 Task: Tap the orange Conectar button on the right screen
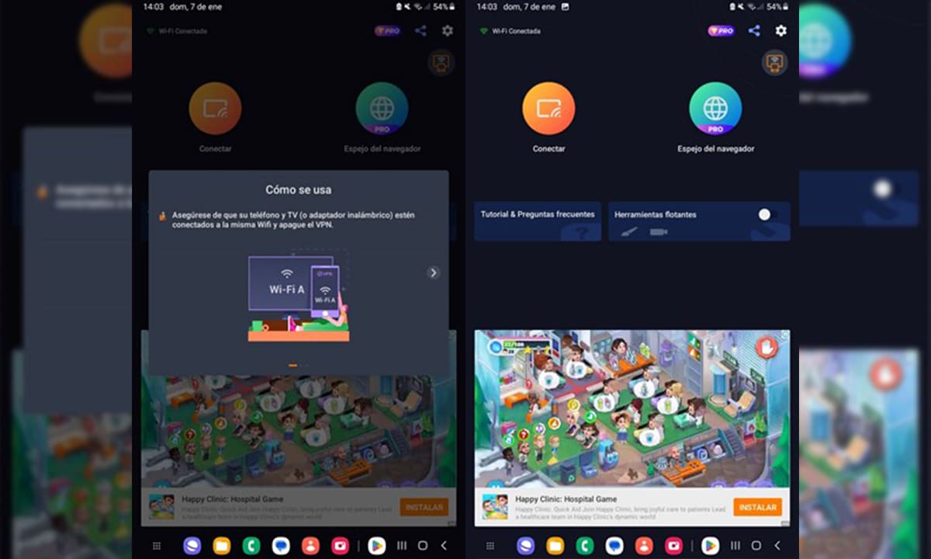click(x=549, y=109)
